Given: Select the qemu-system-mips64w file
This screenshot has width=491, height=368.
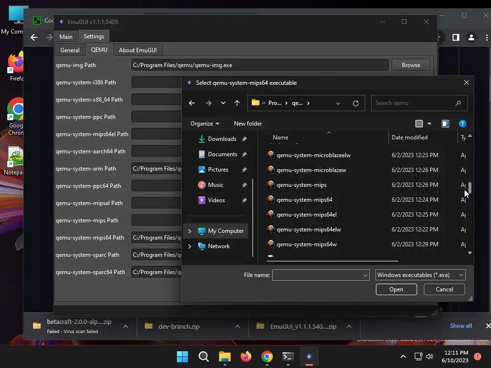Looking at the screenshot, I should (306, 244).
